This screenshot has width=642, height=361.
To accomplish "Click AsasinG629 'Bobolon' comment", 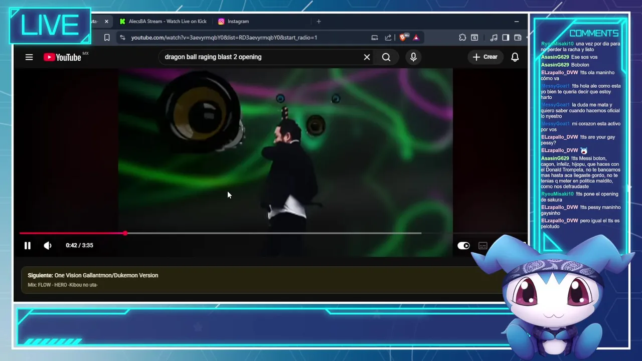I will click(565, 65).
